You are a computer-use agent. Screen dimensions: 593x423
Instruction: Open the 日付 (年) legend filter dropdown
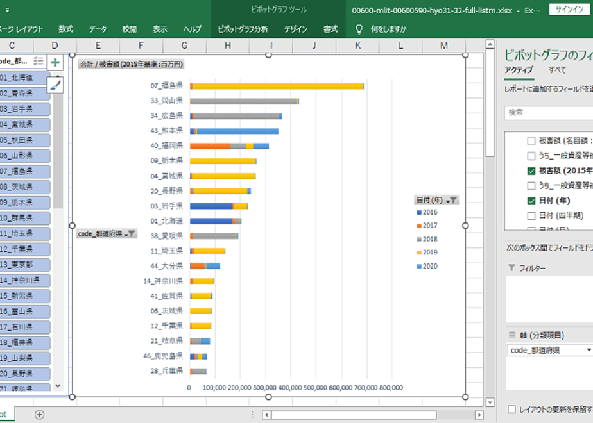tap(436, 200)
